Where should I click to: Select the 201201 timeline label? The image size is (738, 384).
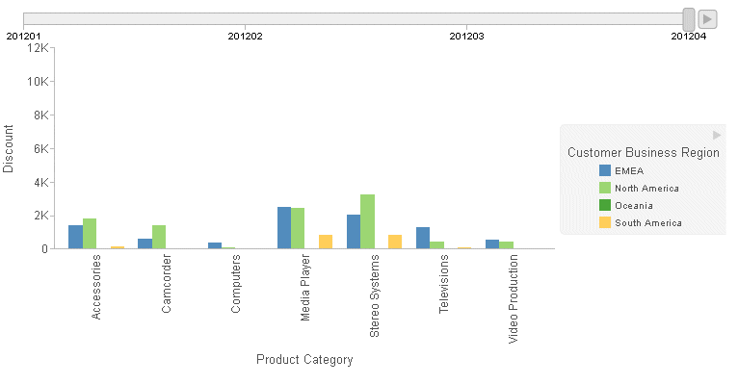click(23, 37)
